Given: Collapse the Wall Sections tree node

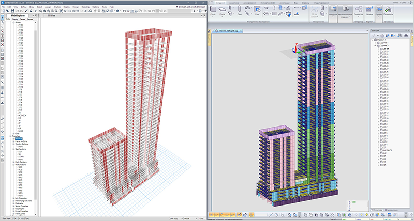Looking at the screenshot, I should 13,165.
